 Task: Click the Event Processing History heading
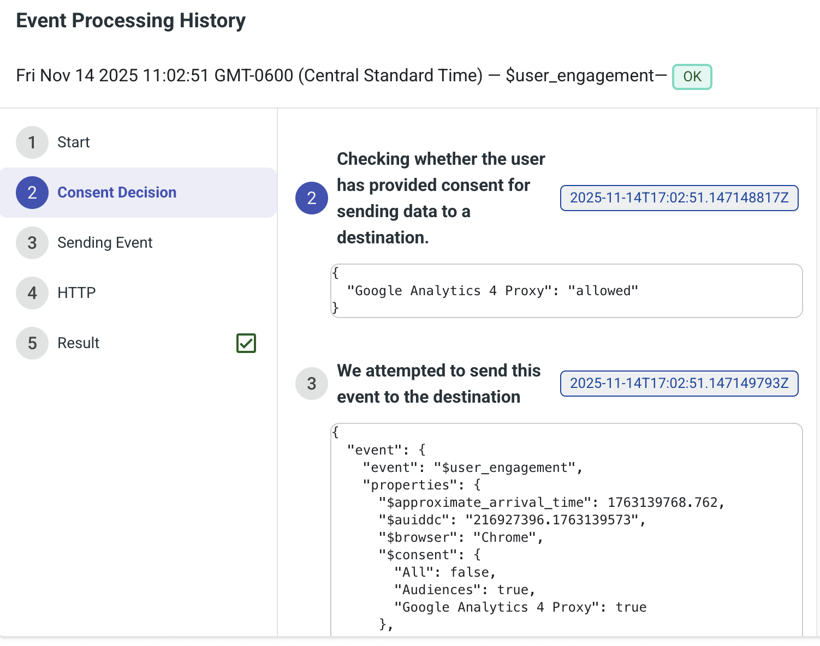coord(131,21)
